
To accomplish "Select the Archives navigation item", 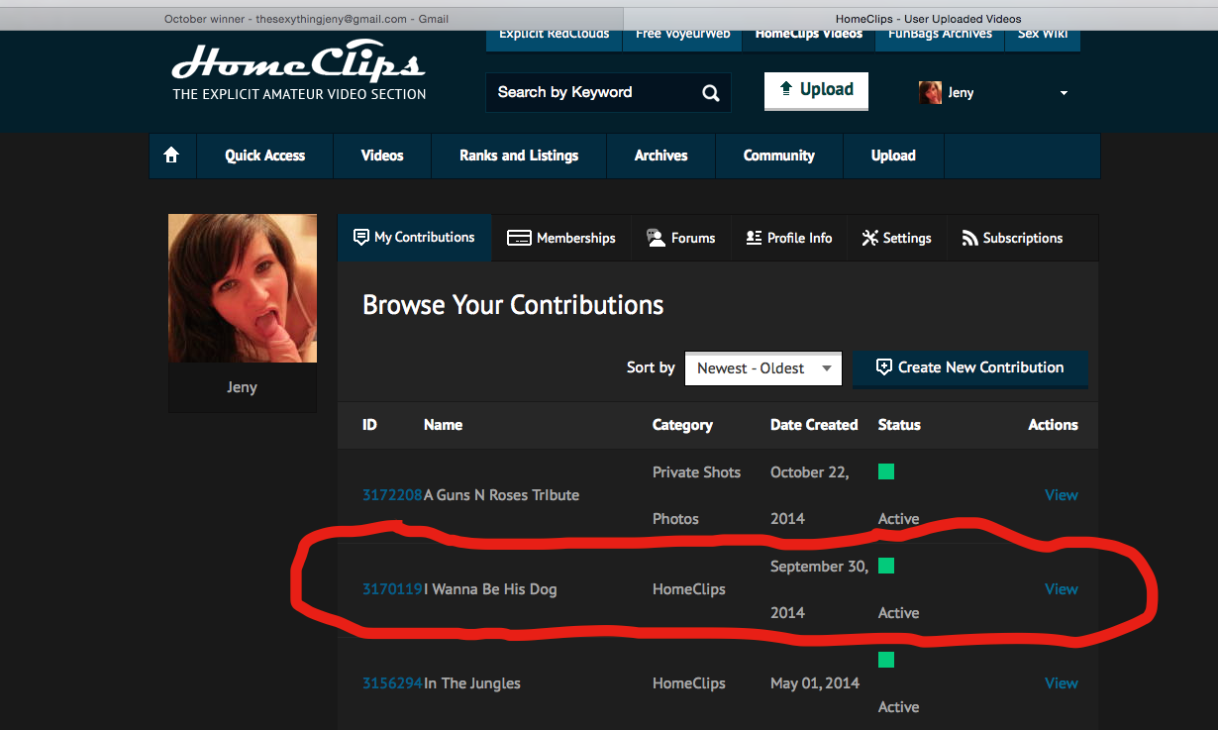I will point(660,156).
